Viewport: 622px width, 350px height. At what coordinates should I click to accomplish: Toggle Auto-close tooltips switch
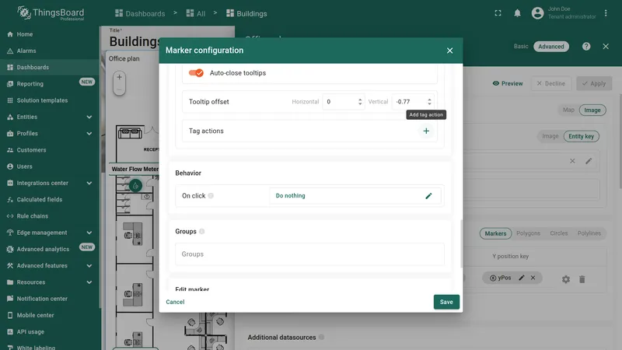pyautogui.click(x=196, y=73)
